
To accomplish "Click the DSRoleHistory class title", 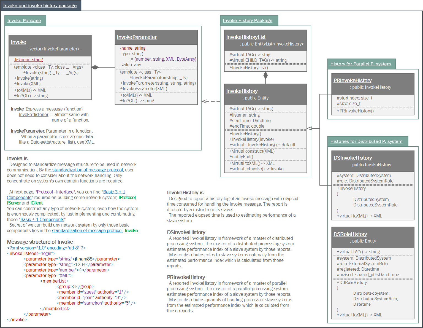I will 350,234.
